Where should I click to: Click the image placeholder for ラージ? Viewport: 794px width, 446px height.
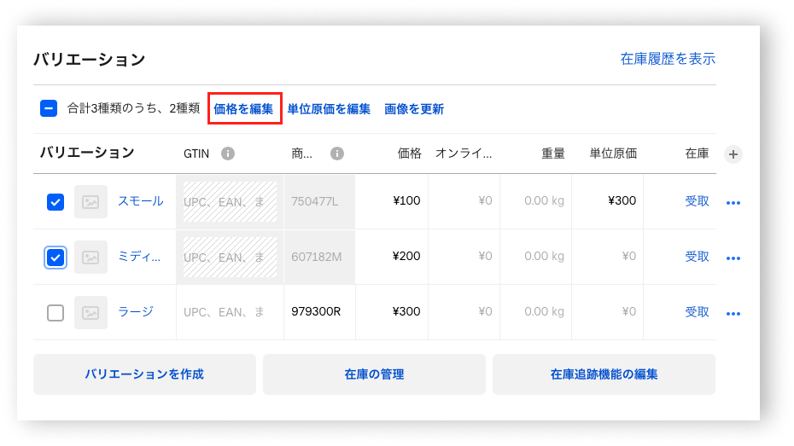(x=91, y=312)
